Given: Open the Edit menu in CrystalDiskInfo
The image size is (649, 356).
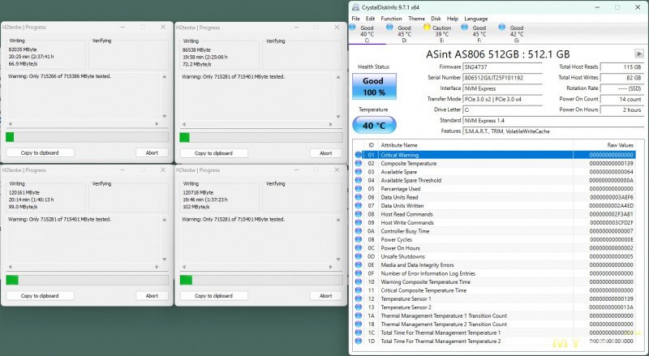Looking at the screenshot, I should 370,19.
